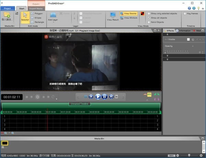Switch to the Export Media tab
This screenshot has width=206, height=158.
pyautogui.click(x=36, y=8)
